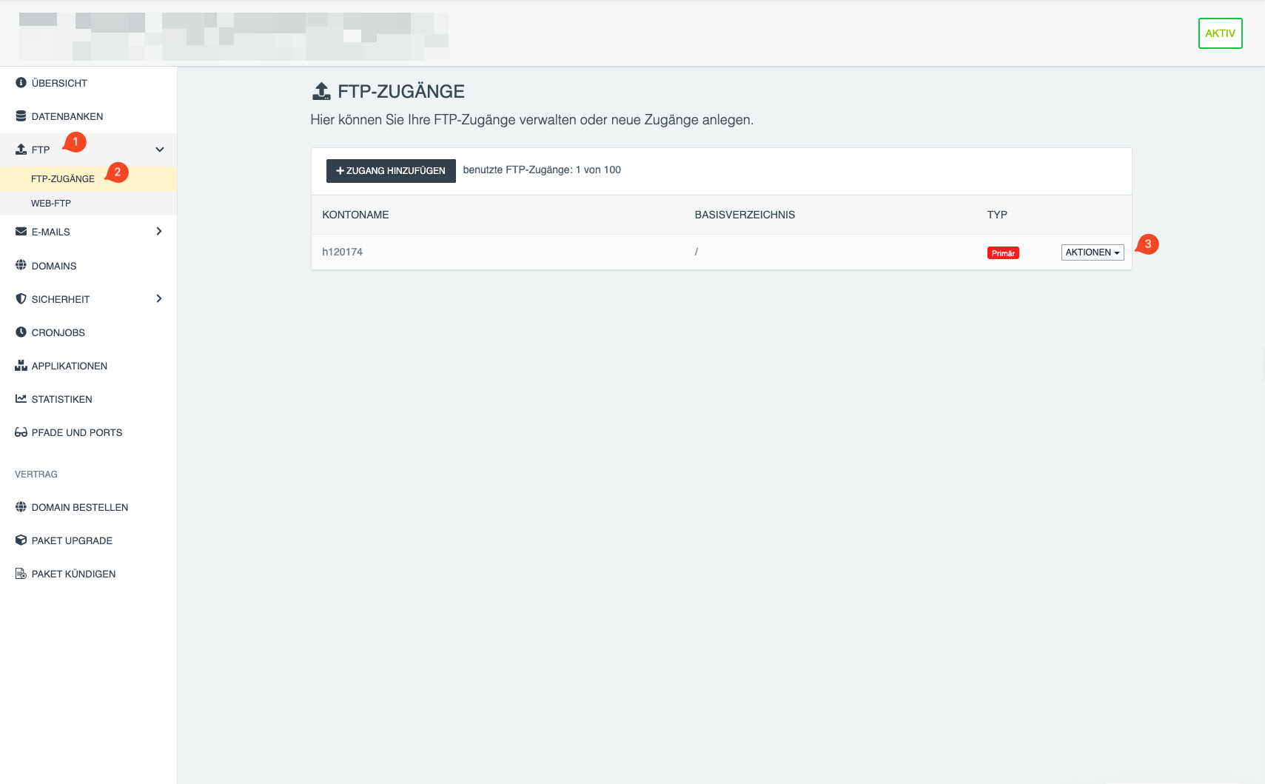
Task: Click the info icon next to Übersicht
Action: (21, 83)
